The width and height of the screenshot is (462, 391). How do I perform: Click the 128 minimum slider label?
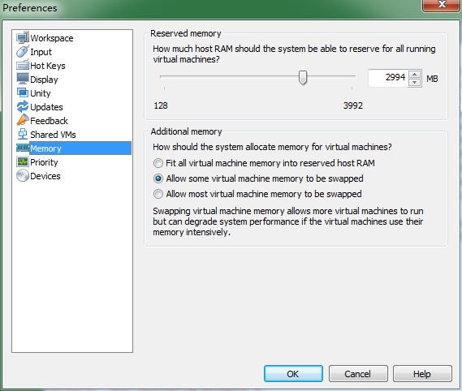161,105
